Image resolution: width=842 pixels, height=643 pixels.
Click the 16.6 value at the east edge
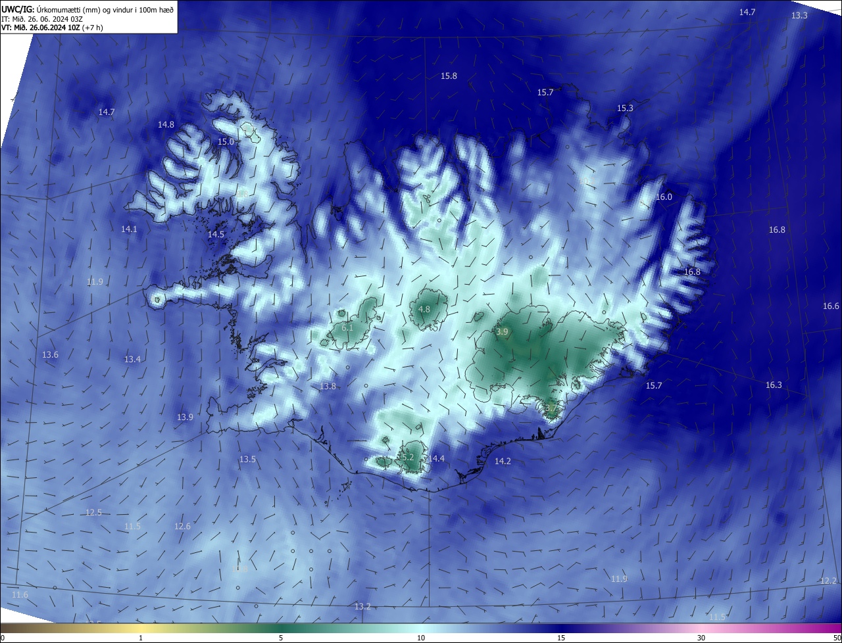pos(831,306)
